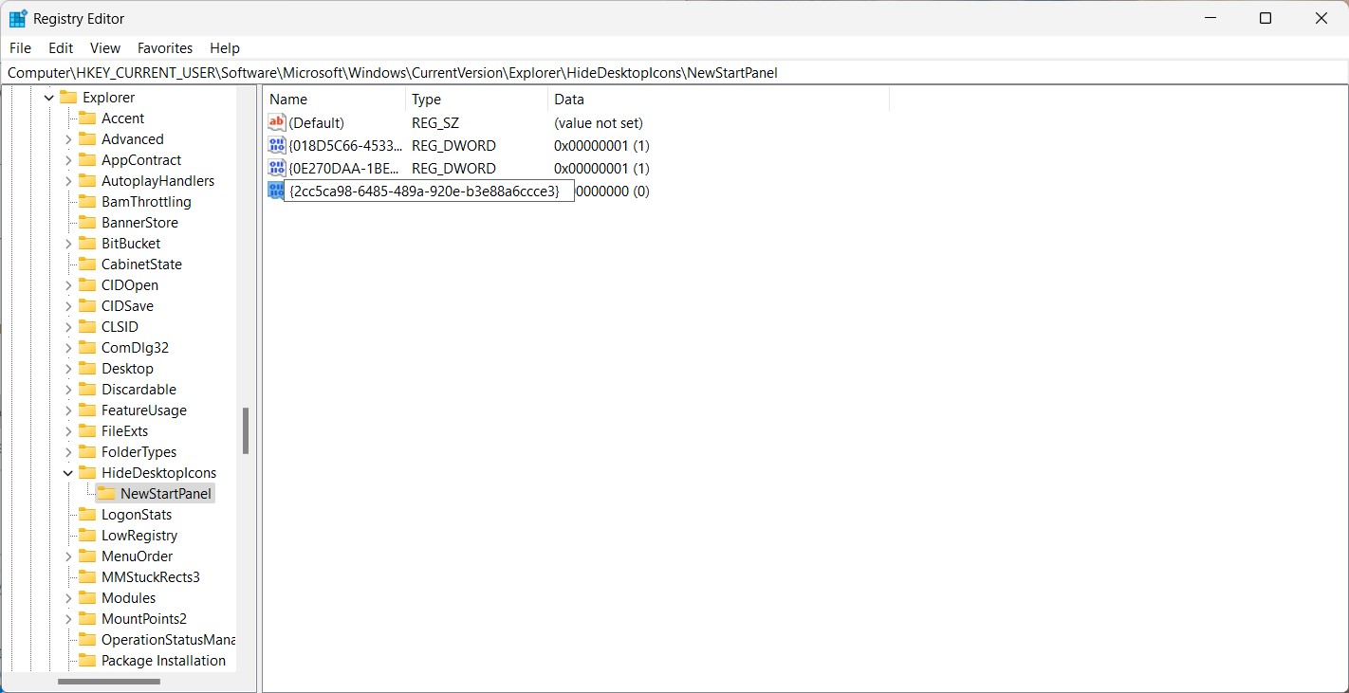Select the MenuOrder tree key
Image resolution: width=1349 pixels, height=693 pixels.
coord(137,556)
